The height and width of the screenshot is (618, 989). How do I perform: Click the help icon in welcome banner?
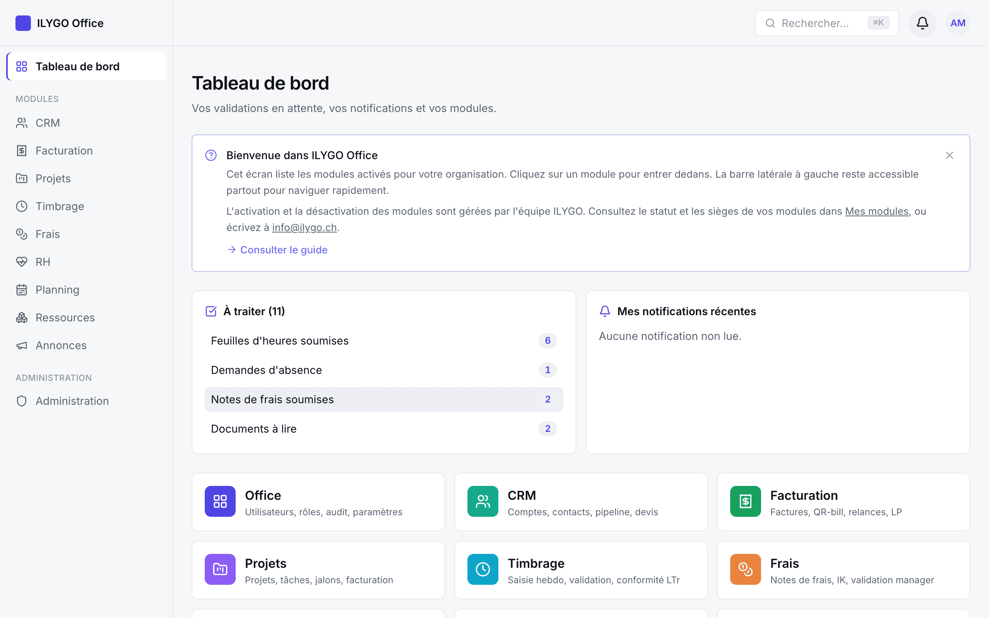tap(211, 155)
